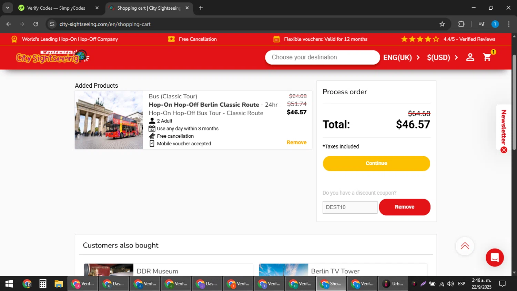Go forward in browser history

click(x=22, y=24)
